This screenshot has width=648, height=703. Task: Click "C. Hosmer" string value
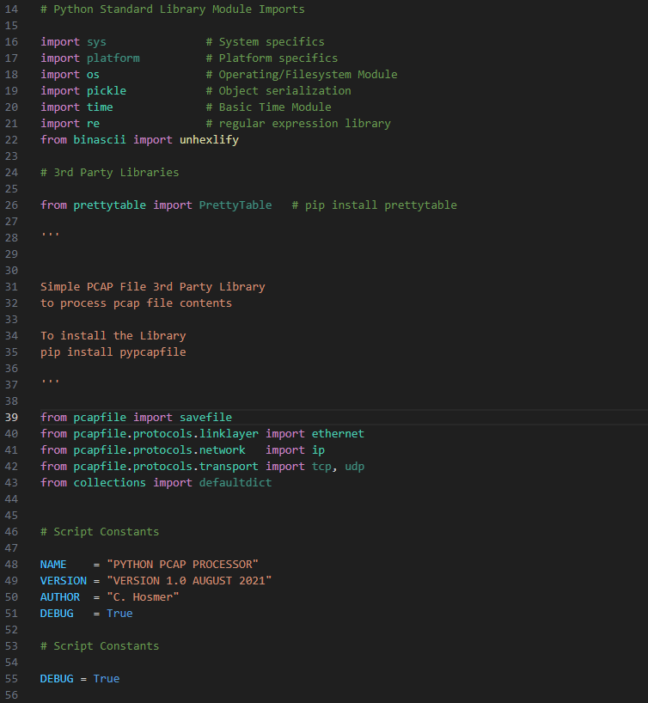(143, 597)
